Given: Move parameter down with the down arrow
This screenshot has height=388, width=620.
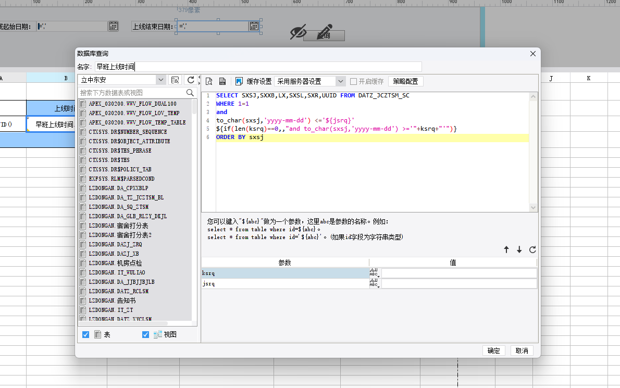Looking at the screenshot, I should (x=519, y=249).
